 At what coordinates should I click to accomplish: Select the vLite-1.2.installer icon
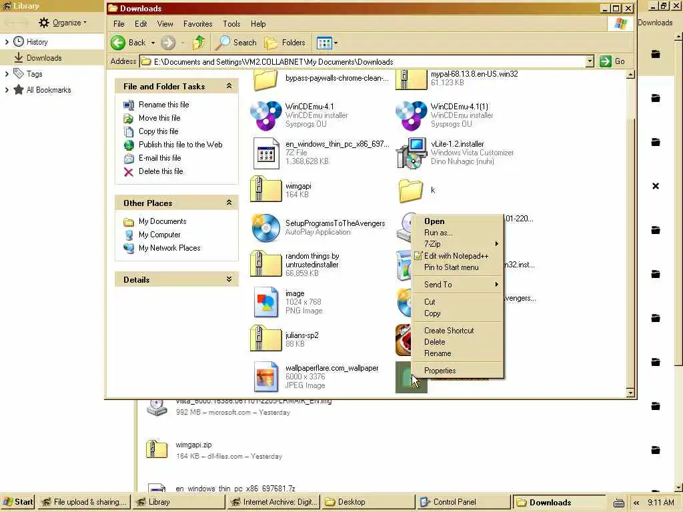[411, 153]
